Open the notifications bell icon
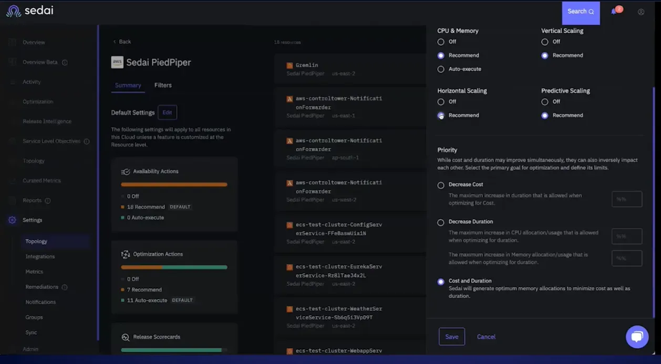Image resolution: width=661 pixels, height=364 pixels. pyautogui.click(x=614, y=12)
